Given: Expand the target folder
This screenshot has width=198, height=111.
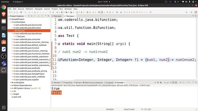Looking at the screenshot, I should tap(11, 94).
